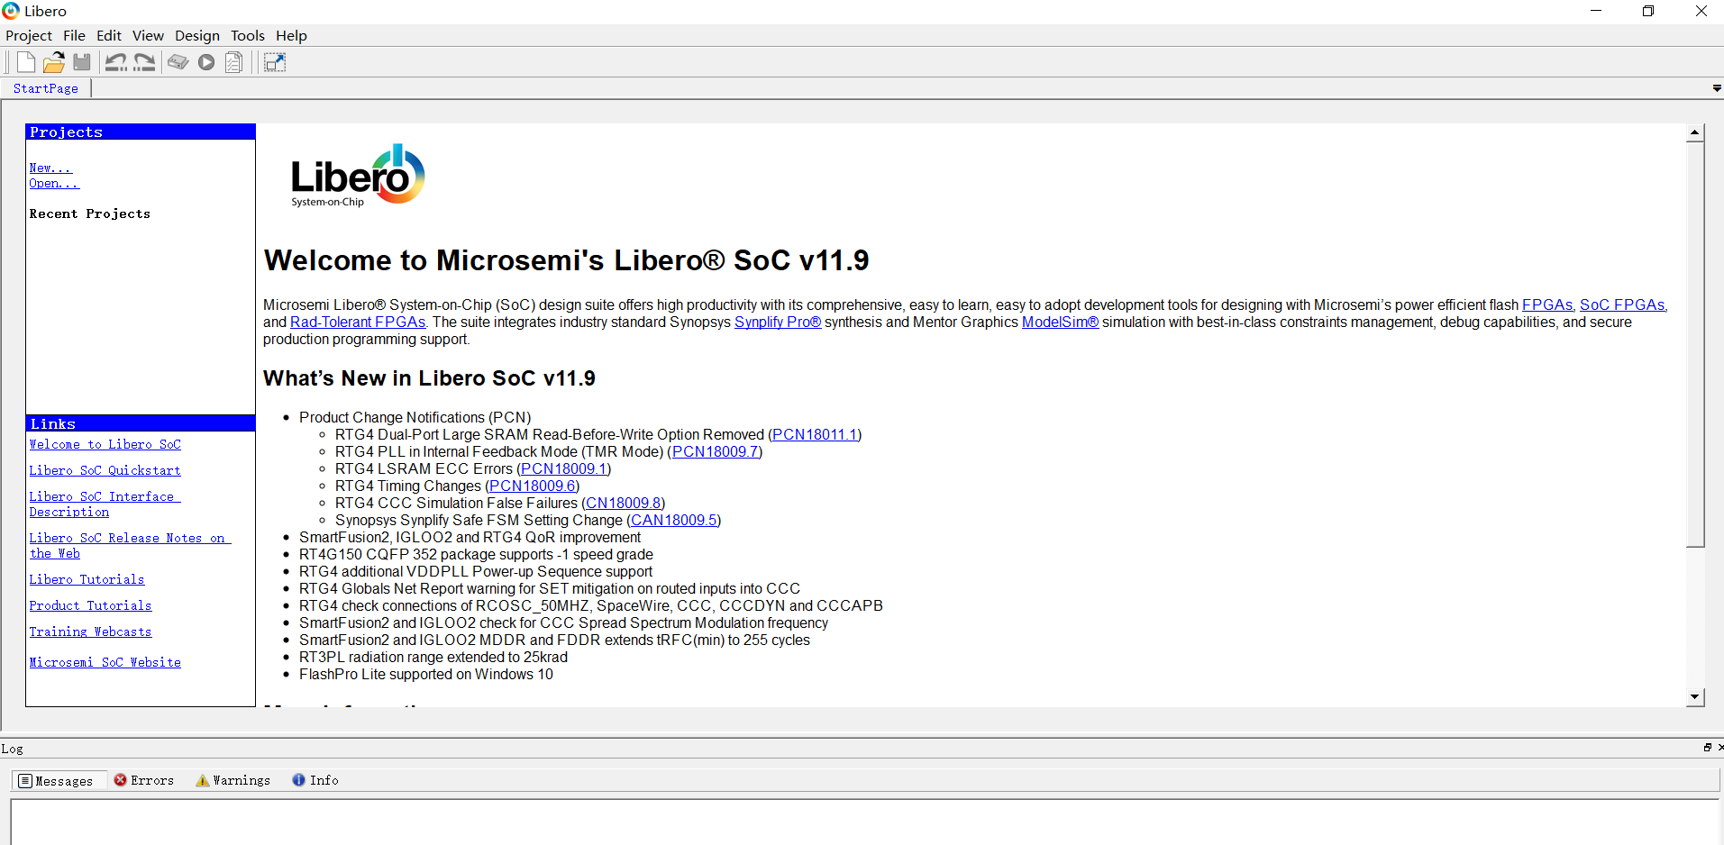Click the maximize workspace toolbar icon
Screen dimensions: 1724x845
[x=274, y=61]
